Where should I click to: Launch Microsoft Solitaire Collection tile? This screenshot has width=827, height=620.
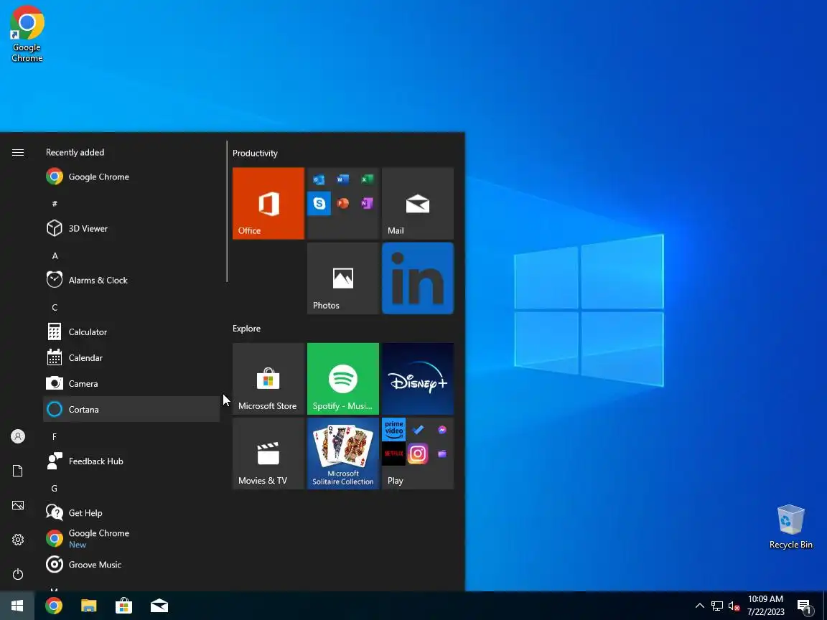343,454
